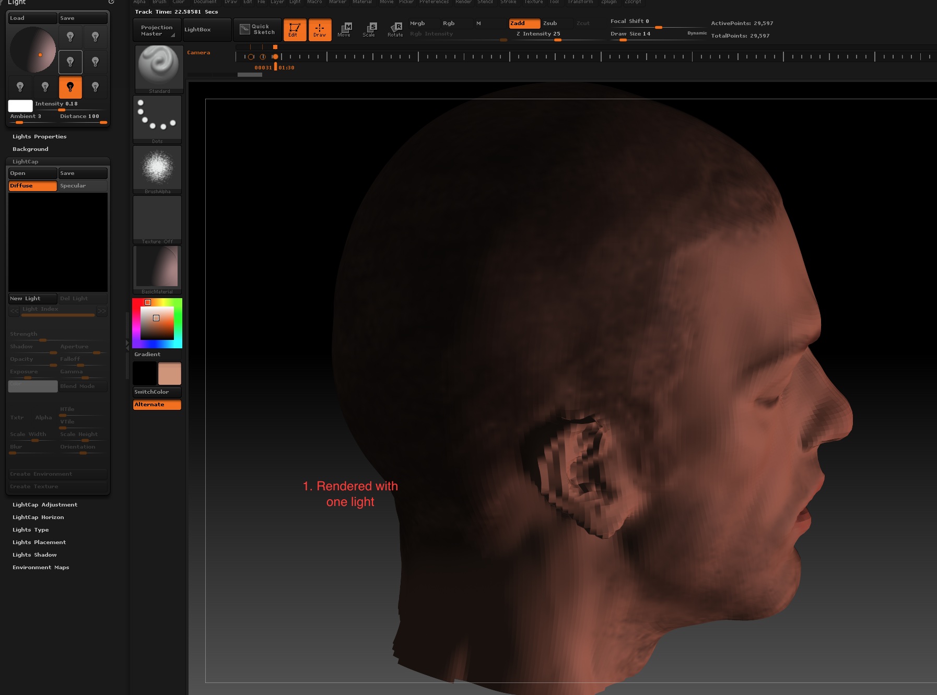Screen dimensions: 937x695
Task: Open the BrushAlpha alpha picker
Action: (157, 170)
